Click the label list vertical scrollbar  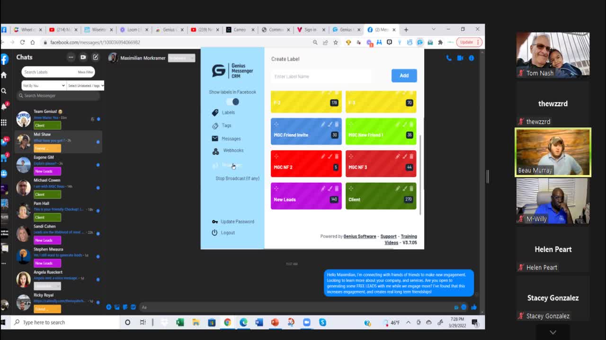(x=420, y=175)
